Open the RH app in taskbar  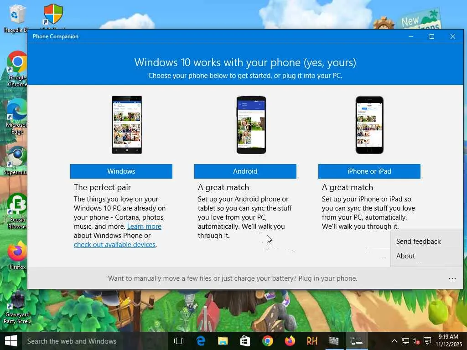[x=312, y=341]
